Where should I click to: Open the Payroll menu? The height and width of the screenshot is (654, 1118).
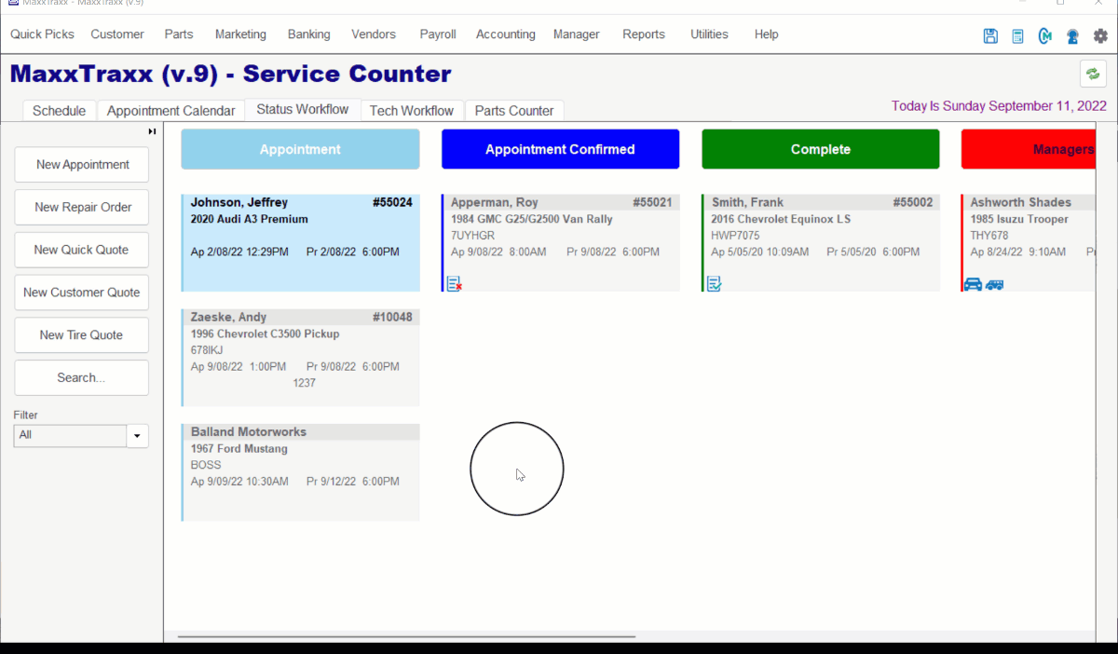[438, 34]
